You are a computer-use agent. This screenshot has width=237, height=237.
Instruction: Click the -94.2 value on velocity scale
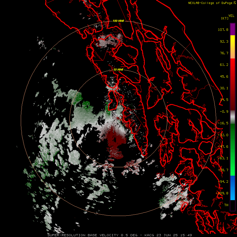click(223, 182)
